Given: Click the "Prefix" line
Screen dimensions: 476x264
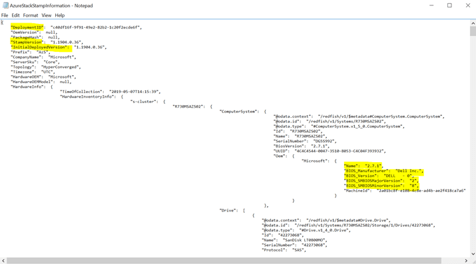Looking at the screenshot, I should coord(31,52).
